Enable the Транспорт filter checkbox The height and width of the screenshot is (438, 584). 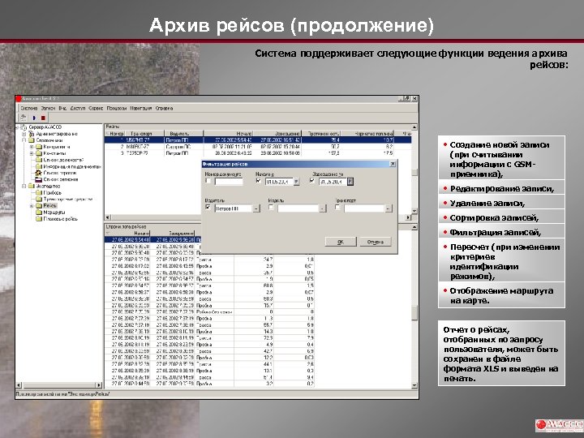337,207
